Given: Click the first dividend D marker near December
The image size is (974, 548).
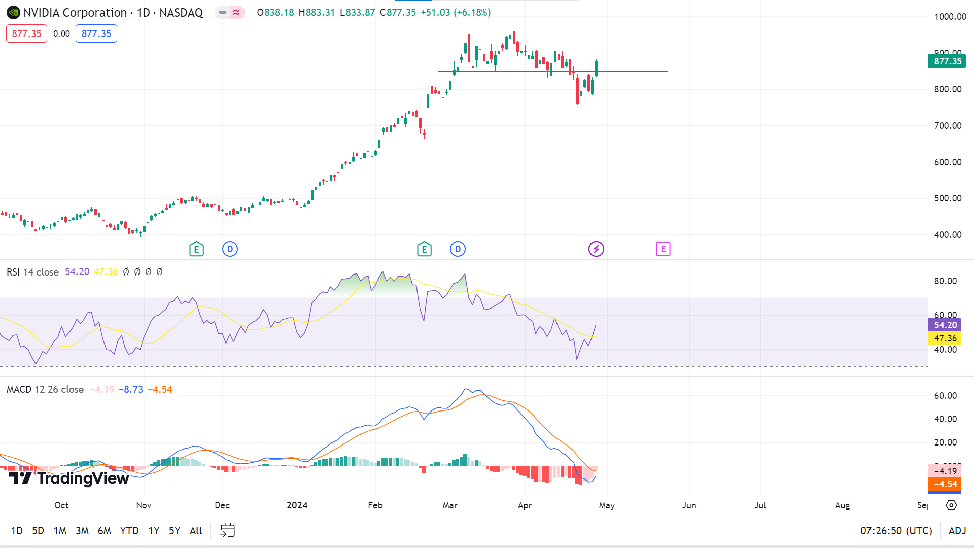Looking at the screenshot, I should [230, 249].
